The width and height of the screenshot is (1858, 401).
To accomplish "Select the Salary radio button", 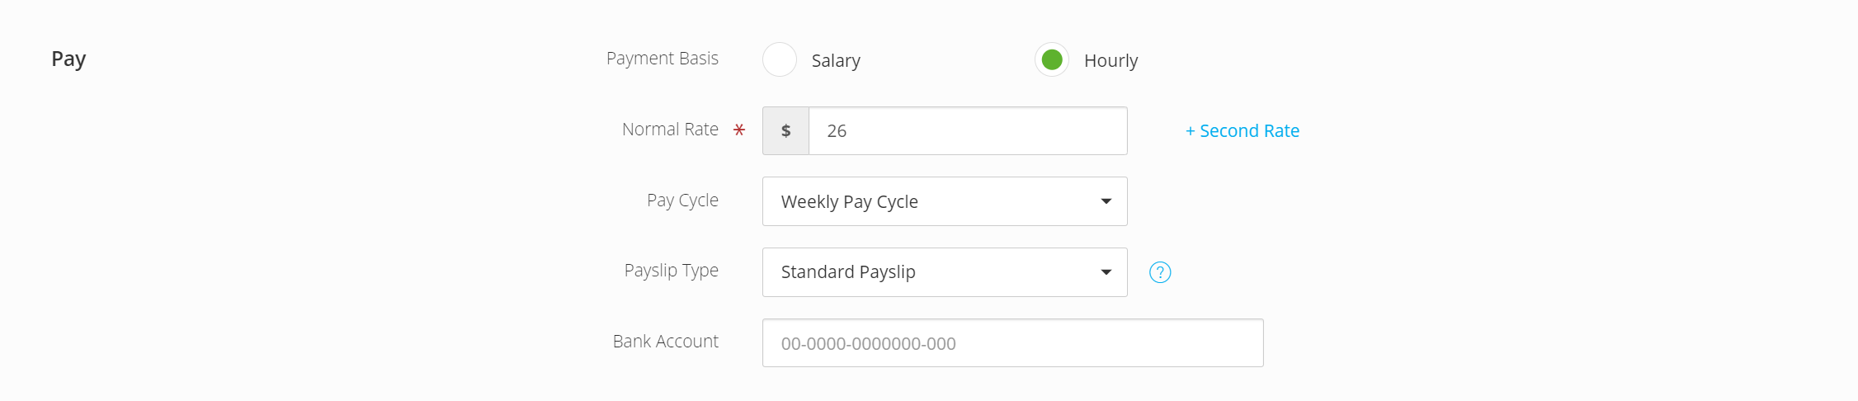I will click(780, 59).
